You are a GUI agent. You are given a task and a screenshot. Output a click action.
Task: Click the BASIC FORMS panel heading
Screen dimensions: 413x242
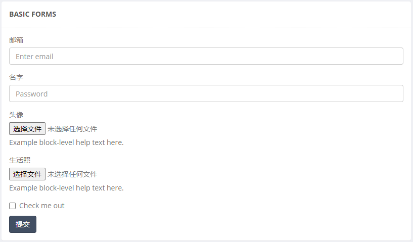click(33, 14)
